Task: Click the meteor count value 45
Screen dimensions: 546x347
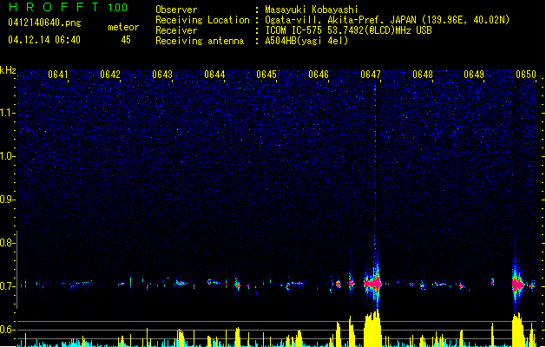Action: pyautogui.click(x=126, y=40)
